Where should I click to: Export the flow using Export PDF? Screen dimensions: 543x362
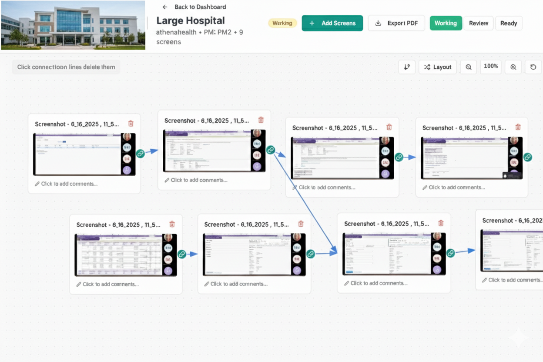(396, 23)
